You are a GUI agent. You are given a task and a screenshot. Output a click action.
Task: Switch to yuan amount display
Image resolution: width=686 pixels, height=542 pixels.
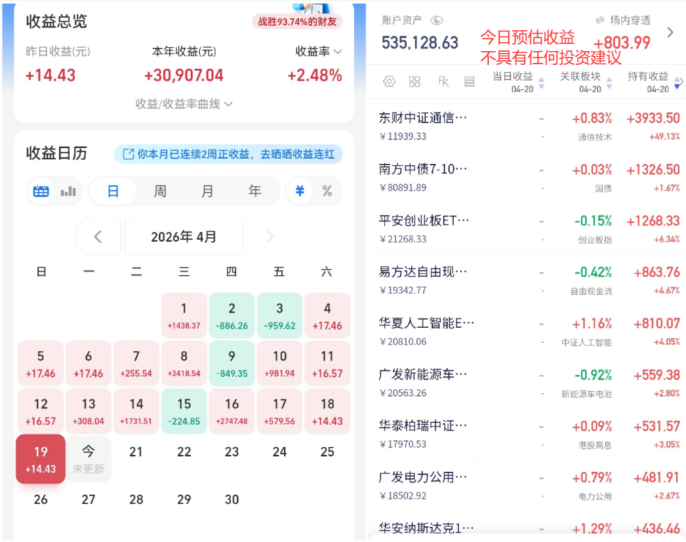point(300,191)
